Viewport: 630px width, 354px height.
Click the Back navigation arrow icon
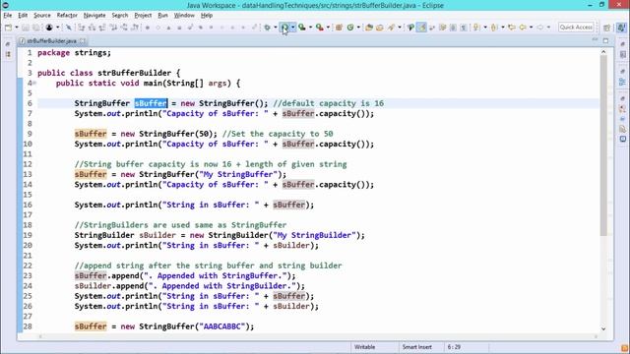click(x=523, y=28)
